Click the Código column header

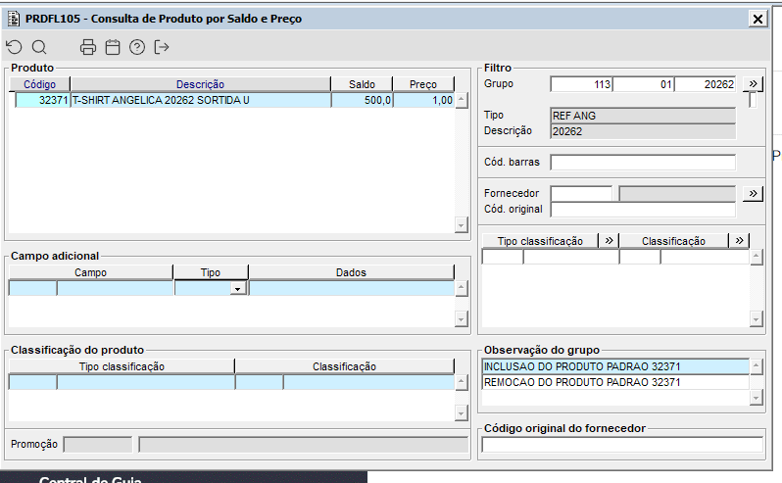pos(40,84)
